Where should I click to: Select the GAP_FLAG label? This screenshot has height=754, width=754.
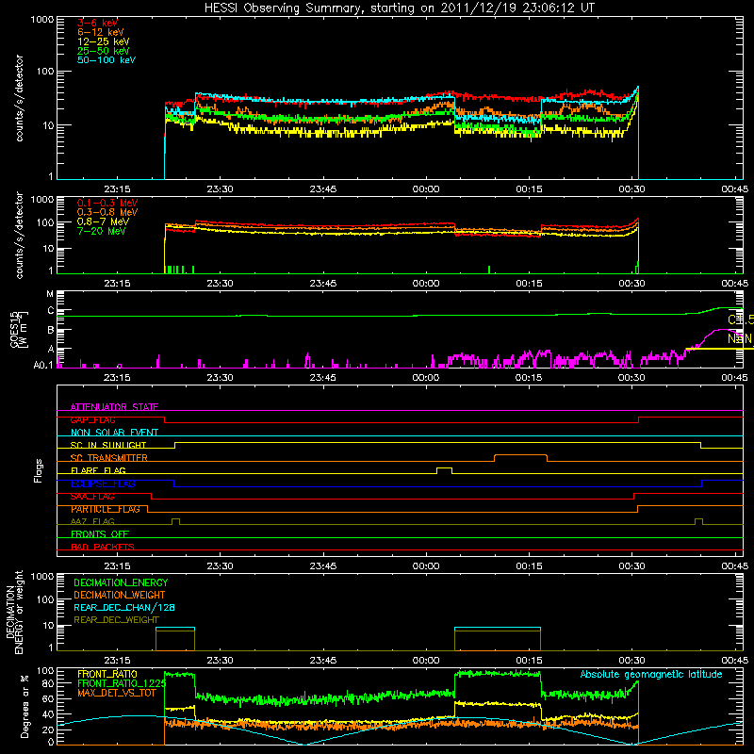92,419
